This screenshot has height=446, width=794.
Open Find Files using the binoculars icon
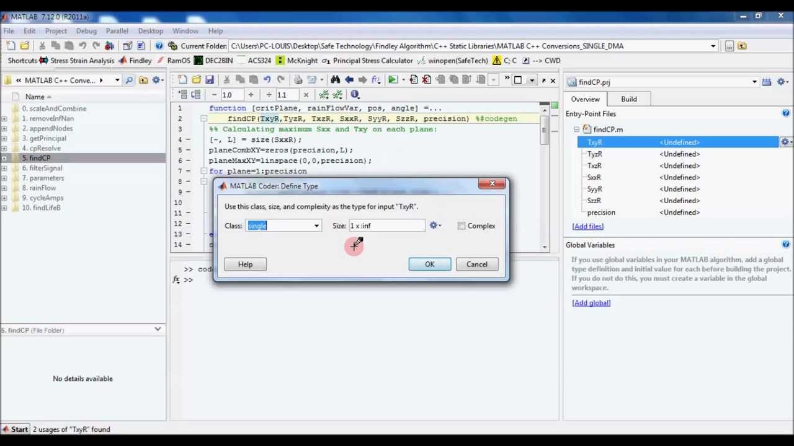pos(336,79)
